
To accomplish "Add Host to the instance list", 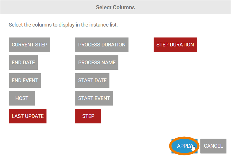I will (22, 98).
